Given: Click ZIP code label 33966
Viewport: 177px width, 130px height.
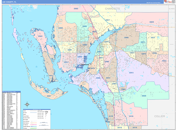Looking at the screenshot, I should (x=107, y=62).
